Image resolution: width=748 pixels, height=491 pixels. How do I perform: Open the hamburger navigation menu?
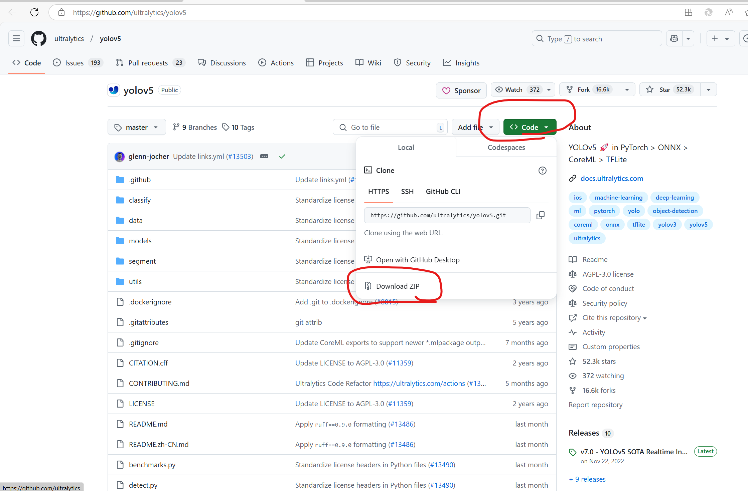[x=16, y=39]
